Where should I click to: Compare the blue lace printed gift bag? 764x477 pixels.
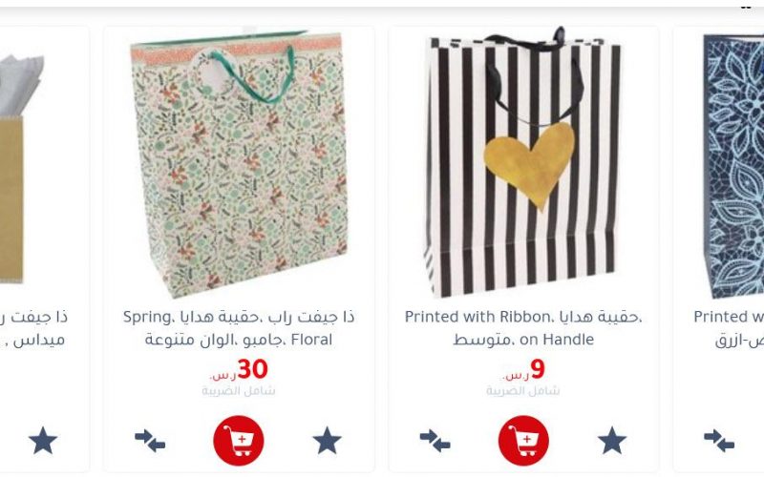click(719, 441)
